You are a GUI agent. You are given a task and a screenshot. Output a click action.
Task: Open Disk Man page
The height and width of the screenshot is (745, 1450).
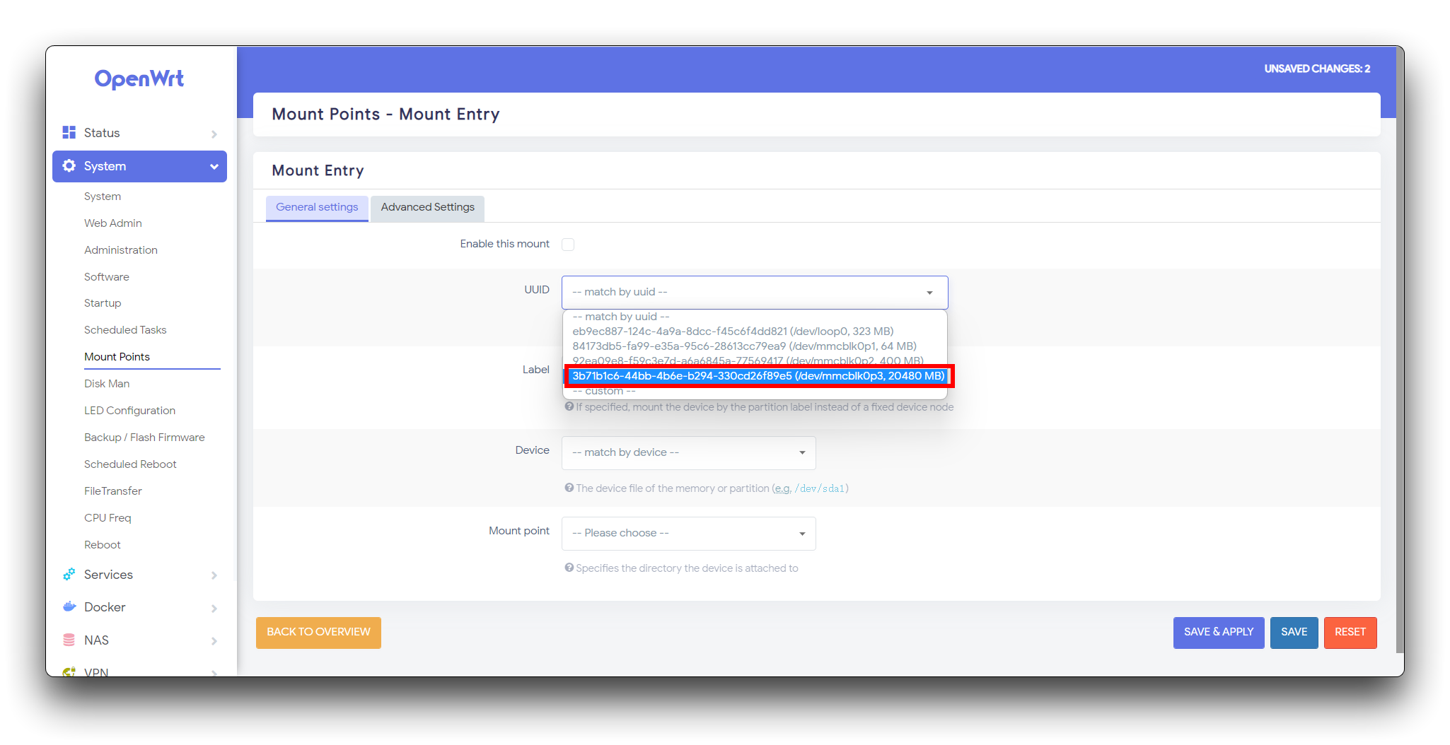[x=107, y=384]
